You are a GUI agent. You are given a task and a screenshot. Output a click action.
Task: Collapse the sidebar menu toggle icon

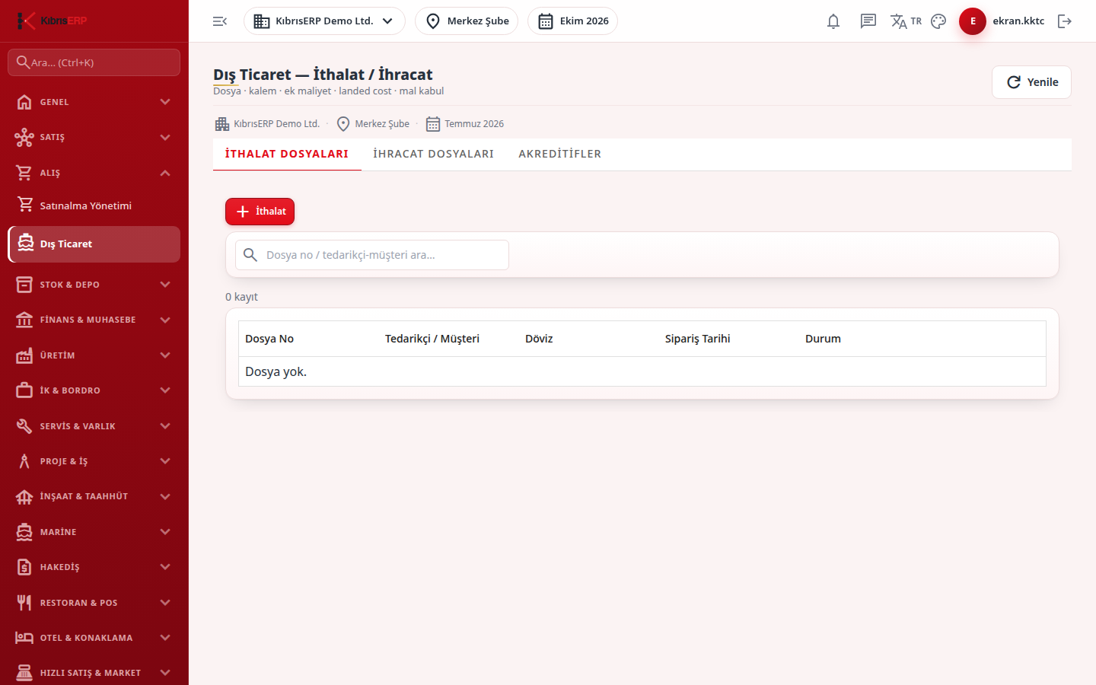(x=220, y=21)
